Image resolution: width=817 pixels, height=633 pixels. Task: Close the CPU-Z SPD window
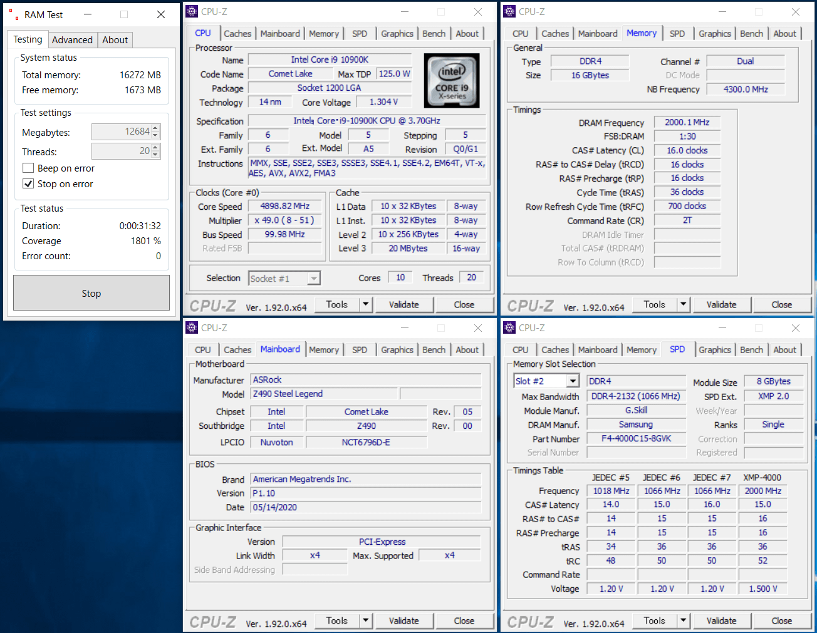(x=795, y=328)
